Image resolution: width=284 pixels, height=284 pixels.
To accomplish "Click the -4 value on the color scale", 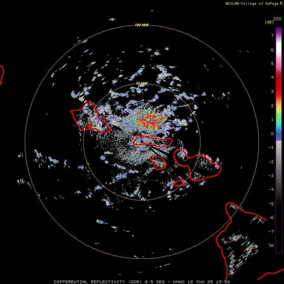I will pos(271,190).
